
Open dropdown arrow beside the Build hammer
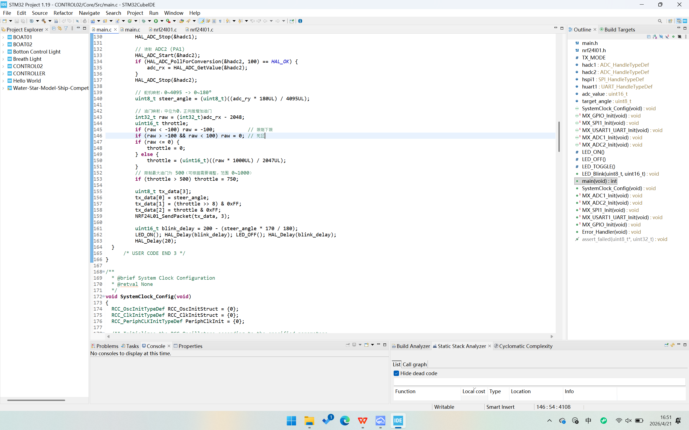pos(50,21)
